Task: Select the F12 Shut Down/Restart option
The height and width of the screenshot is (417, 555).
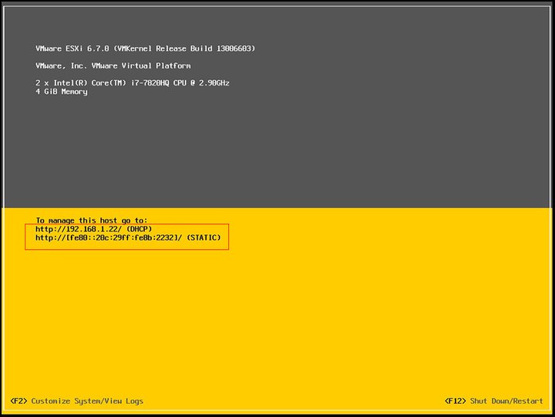Action: (x=494, y=401)
